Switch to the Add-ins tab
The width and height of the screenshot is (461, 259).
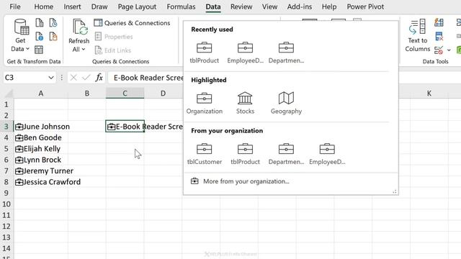(x=300, y=6)
